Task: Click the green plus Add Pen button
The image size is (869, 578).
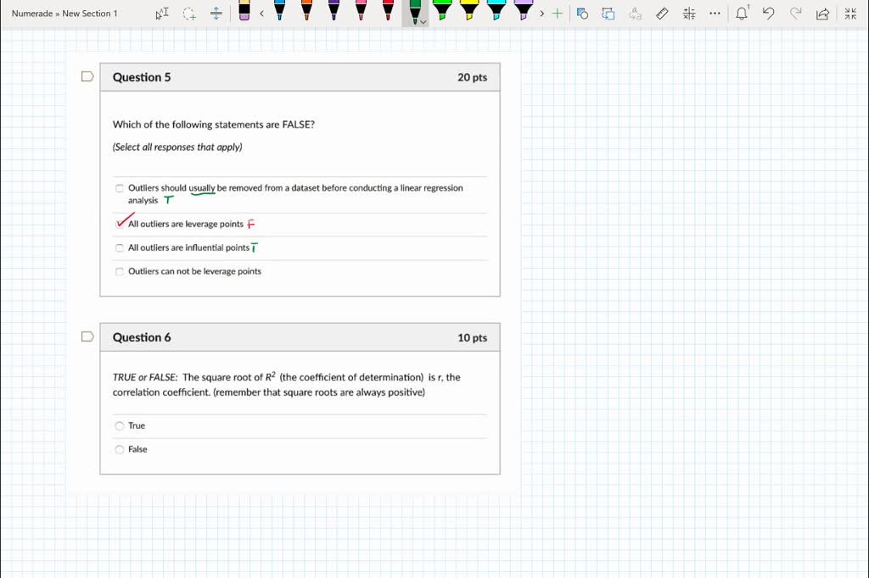Action: pos(557,14)
